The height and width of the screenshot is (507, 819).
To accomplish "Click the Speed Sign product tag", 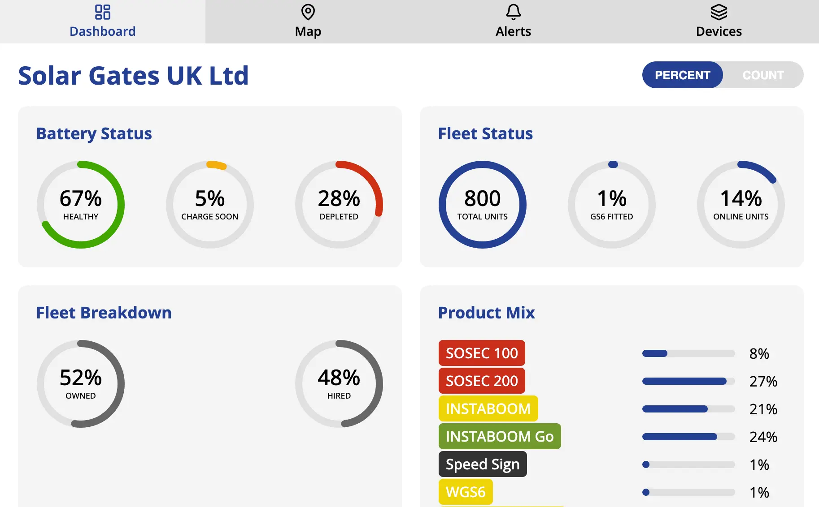I will pos(483,464).
